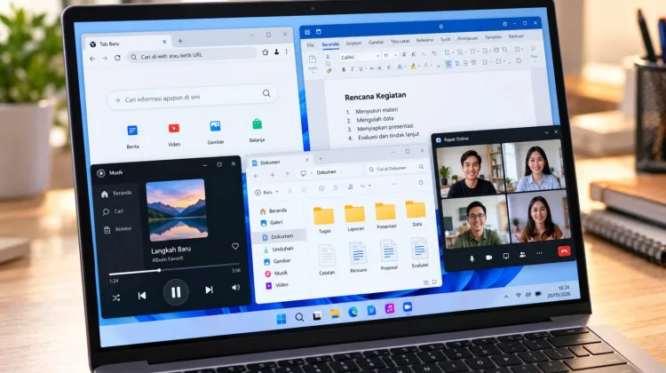Select Unduhan in file explorer sidebar
666x373 pixels.
(x=279, y=250)
